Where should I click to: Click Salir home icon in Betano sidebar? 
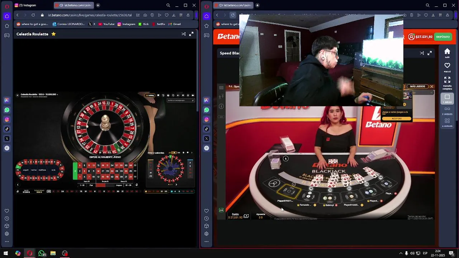coord(447,53)
